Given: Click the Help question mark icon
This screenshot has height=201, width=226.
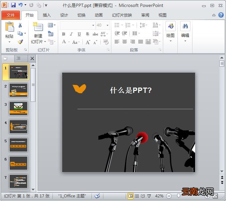Looking at the screenshot, I should pos(221,15).
